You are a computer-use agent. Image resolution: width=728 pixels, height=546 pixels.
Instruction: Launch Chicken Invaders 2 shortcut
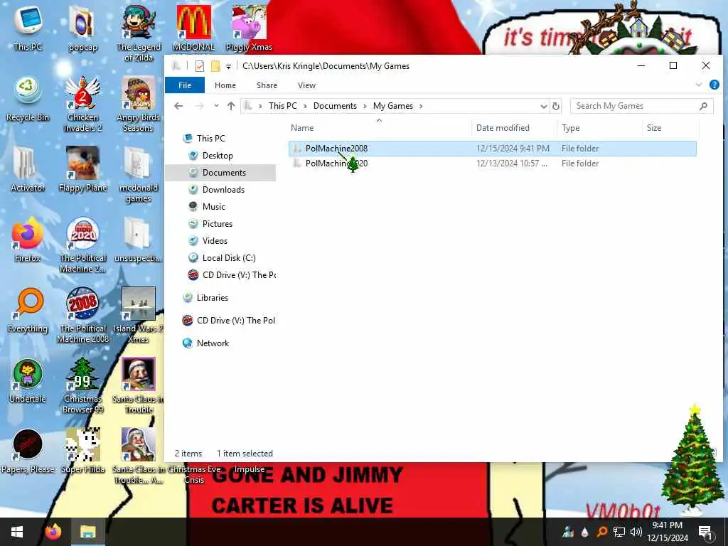tap(82, 104)
